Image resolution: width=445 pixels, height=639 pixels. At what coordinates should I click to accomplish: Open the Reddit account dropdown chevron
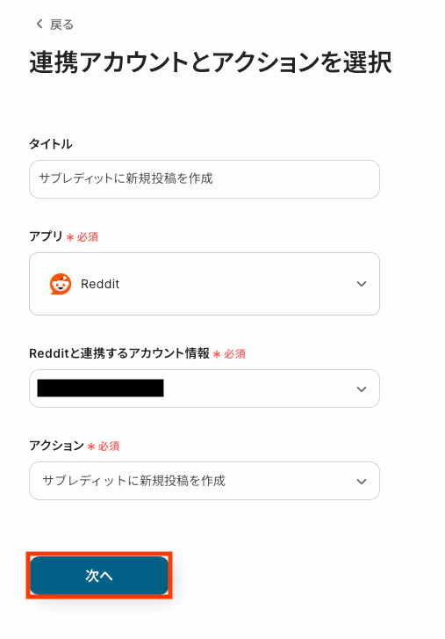[362, 389]
